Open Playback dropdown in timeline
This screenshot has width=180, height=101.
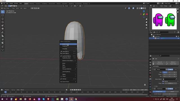tap(8, 90)
